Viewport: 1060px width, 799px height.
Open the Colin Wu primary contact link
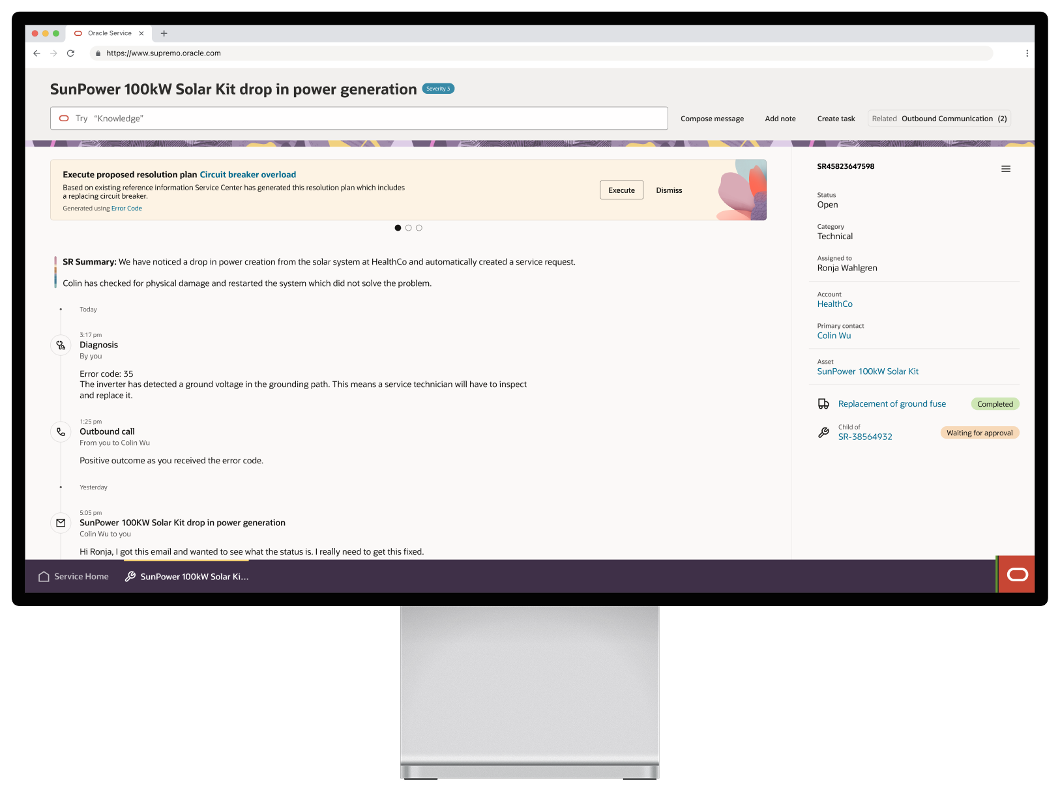pyautogui.click(x=834, y=336)
